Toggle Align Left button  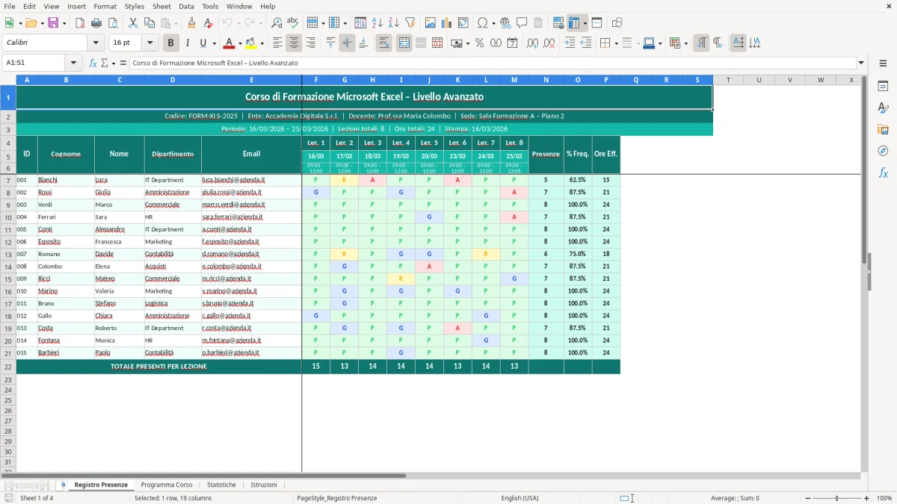pos(277,43)
